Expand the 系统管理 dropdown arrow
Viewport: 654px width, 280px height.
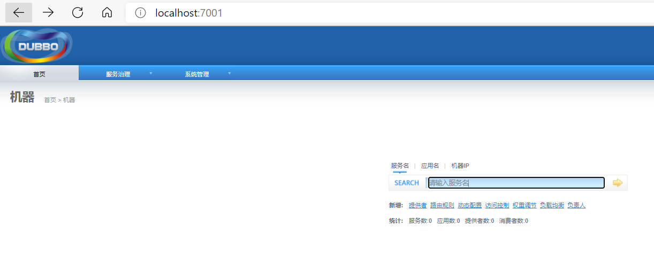tap(230, 73)
